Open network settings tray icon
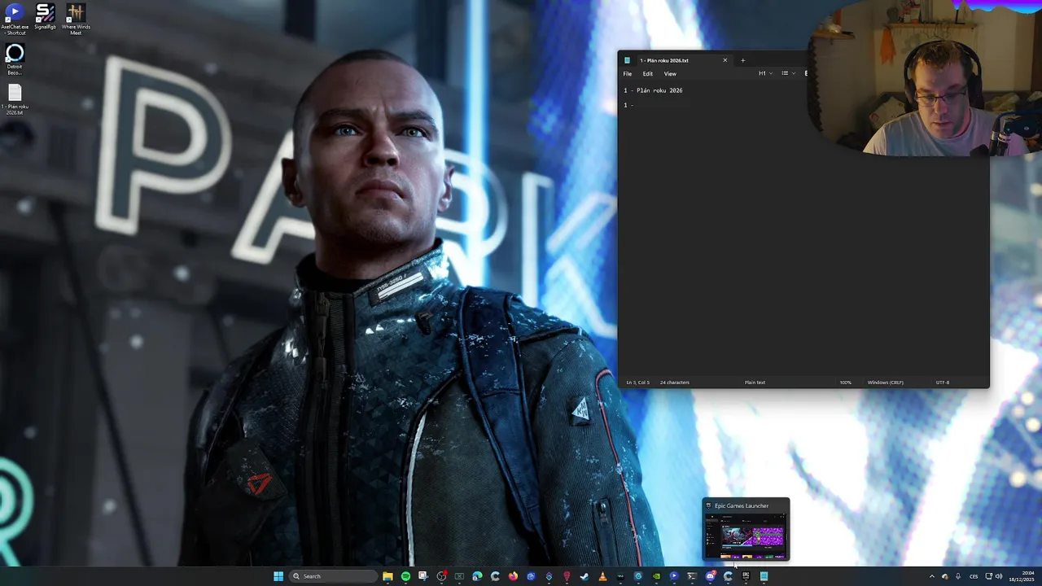The width and height of the screenshot is (1042, 586). [x=989, y=576]
